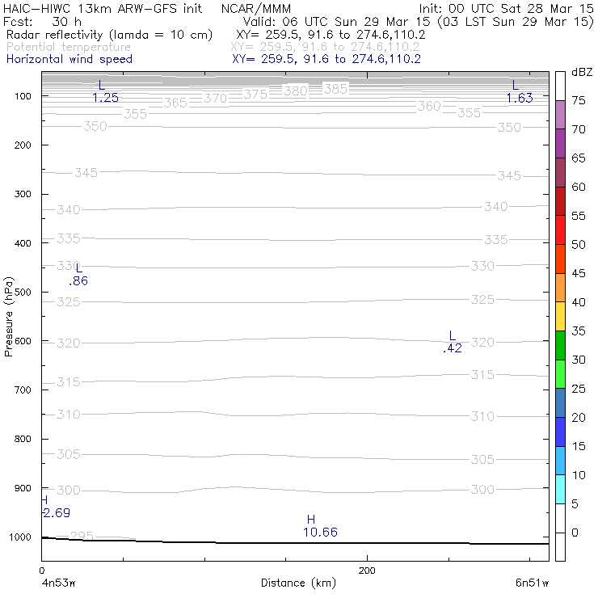This screenshot has width=598, height=598.
Task: Click the '75' colorbar value label
Action: pyautogui.click(x=578, y=100)
